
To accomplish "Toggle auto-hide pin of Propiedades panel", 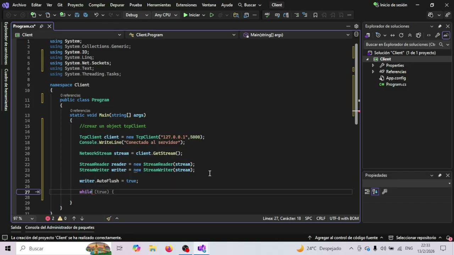I will tap(440, 175).
